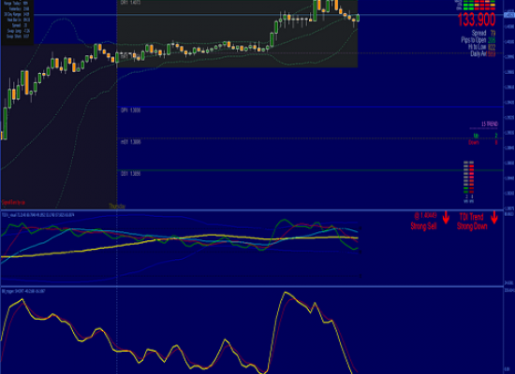Click the 15 TREND heading

click(x=490, y=124)
